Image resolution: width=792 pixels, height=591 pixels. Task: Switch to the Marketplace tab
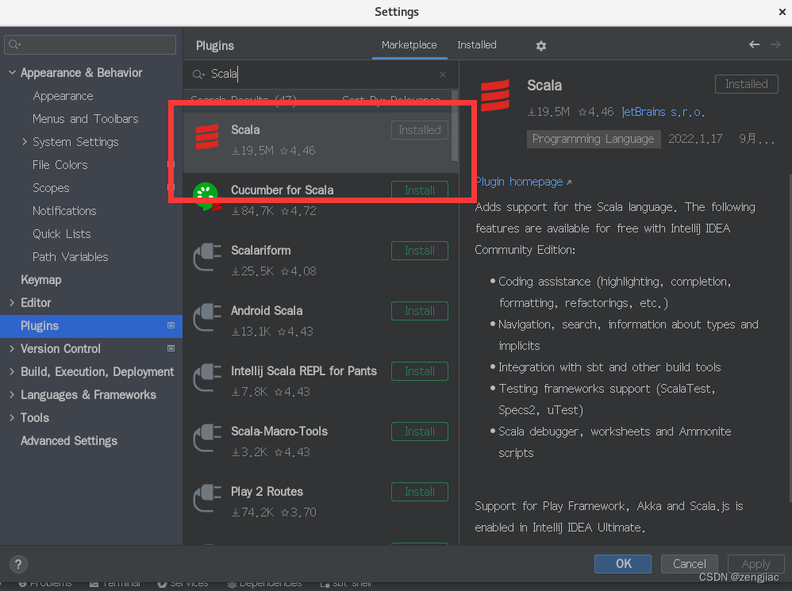point(409,45)
